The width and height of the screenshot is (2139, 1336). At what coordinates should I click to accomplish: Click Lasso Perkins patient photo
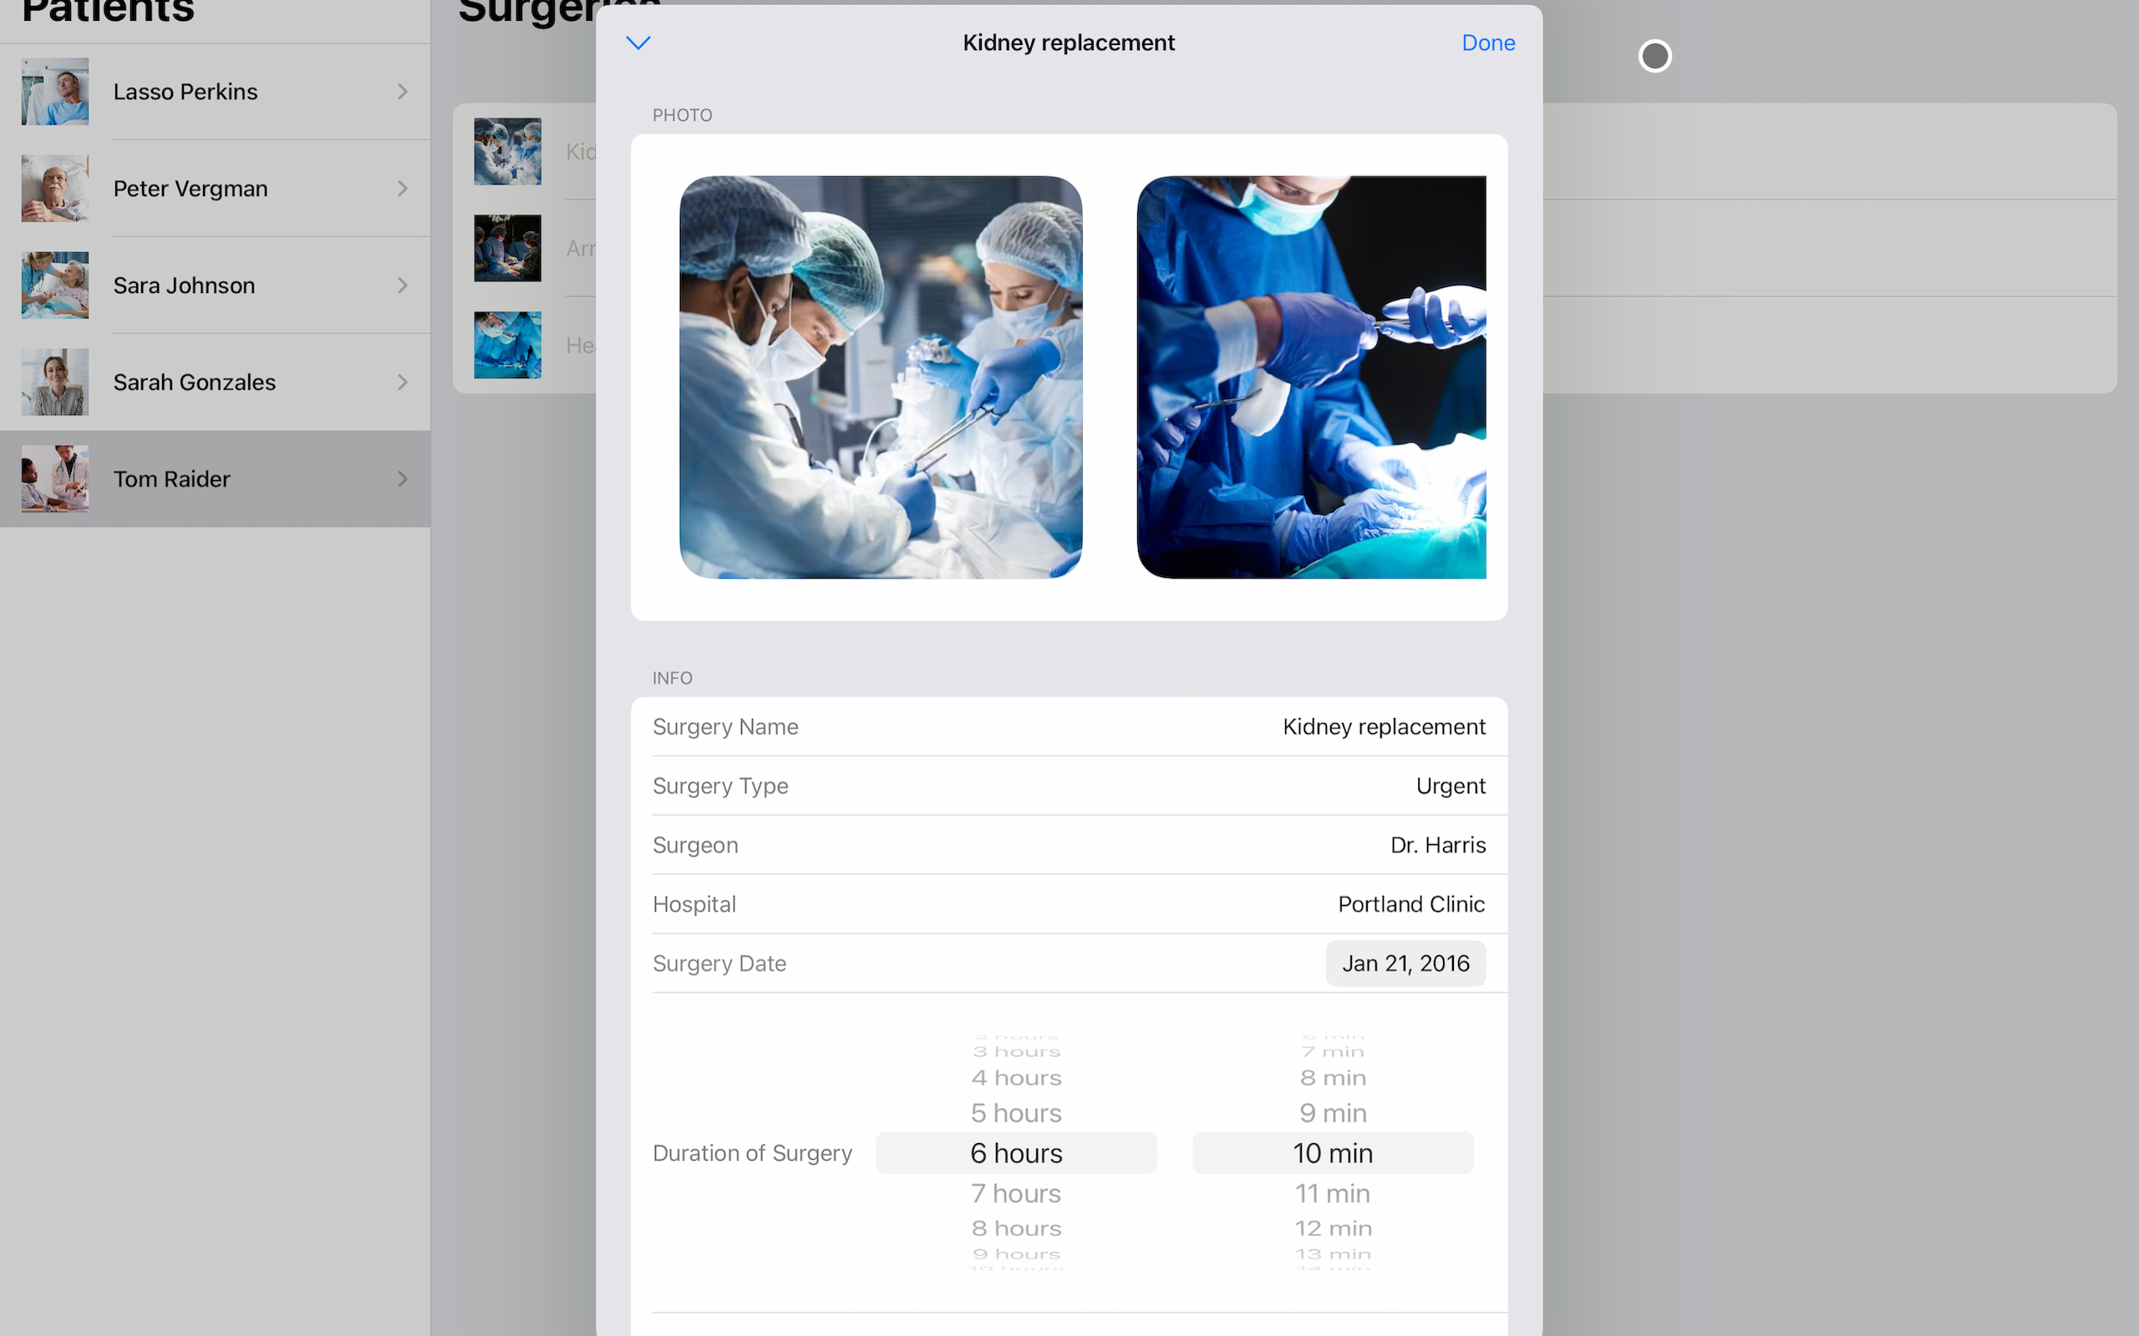point(55,92)
